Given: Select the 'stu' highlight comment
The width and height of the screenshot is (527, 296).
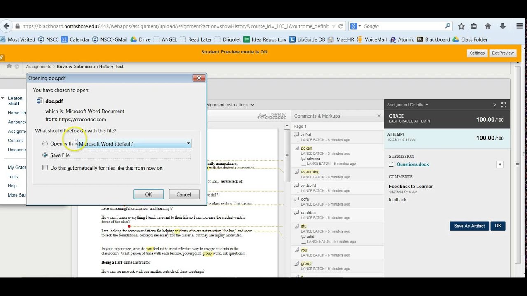Looking at the screenshot, I should click(338, 229).
